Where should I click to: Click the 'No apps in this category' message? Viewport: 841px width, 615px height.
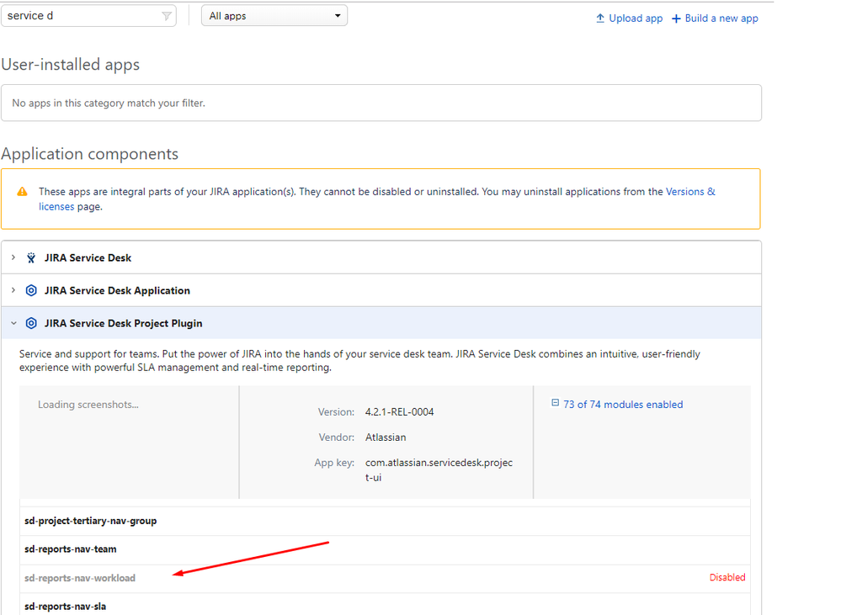(109, 103)
